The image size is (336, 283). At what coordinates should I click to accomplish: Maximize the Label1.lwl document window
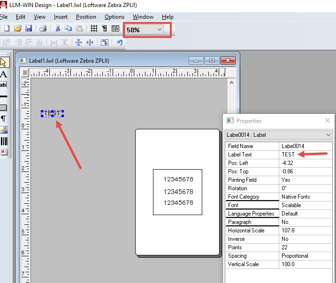[212, 60]
